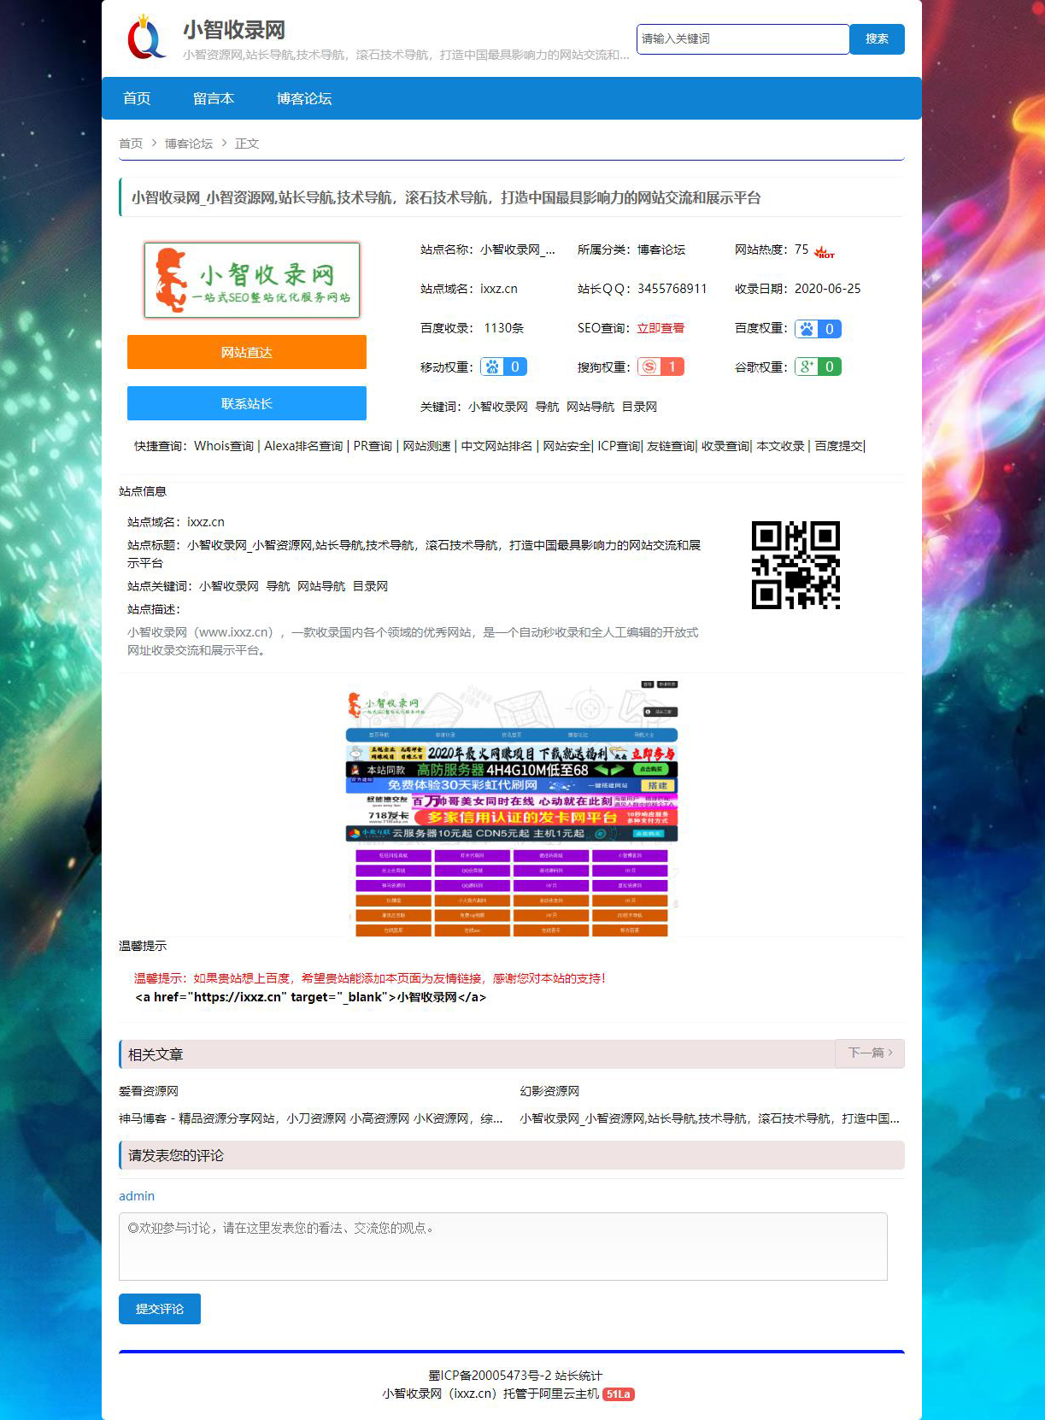Open the 首页 navigation menu item
Screen dimensions: 1045x1420
[137, 98]
